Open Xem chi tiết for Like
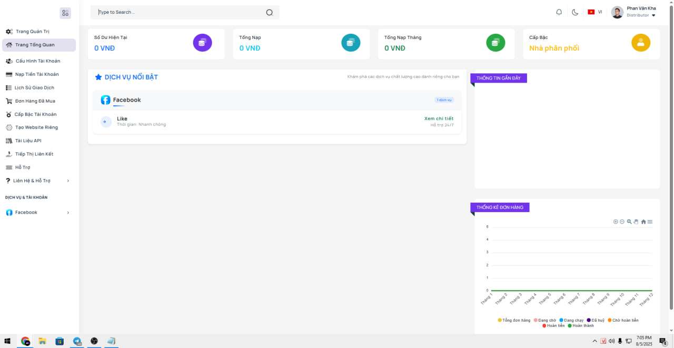674x348 pixels. 439,118
